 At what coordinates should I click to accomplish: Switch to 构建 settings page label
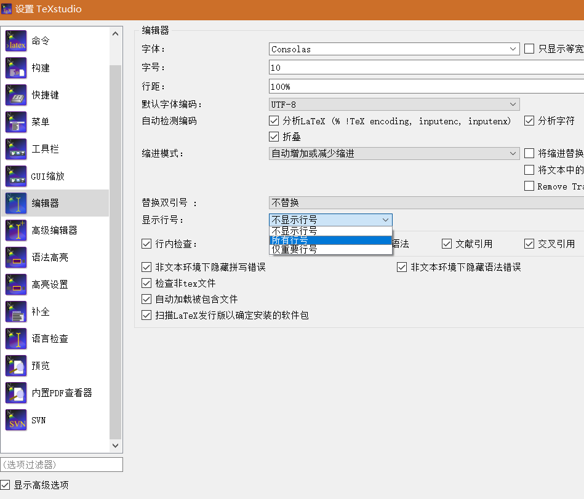40,68
